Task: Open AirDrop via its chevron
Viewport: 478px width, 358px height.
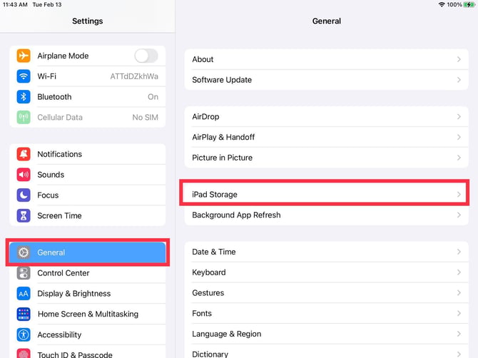Action: (459, 117)
